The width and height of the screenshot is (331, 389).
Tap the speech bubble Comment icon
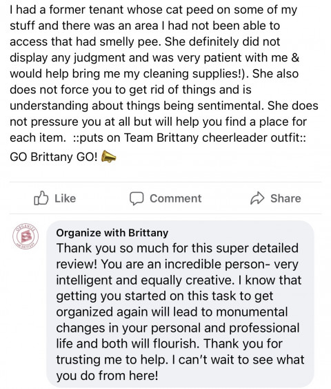point(137,198)
